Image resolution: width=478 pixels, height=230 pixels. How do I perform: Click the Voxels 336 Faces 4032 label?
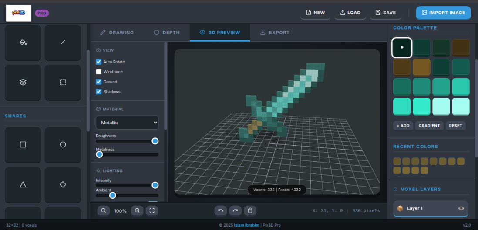pos(277,190)
